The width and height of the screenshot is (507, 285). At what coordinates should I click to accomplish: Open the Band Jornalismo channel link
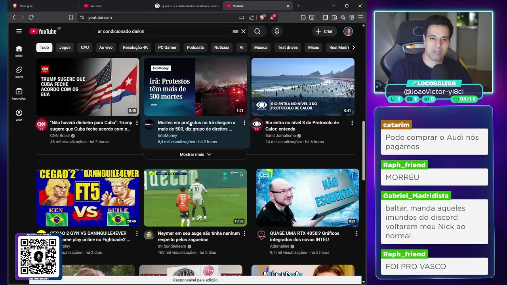coord(280,135)
